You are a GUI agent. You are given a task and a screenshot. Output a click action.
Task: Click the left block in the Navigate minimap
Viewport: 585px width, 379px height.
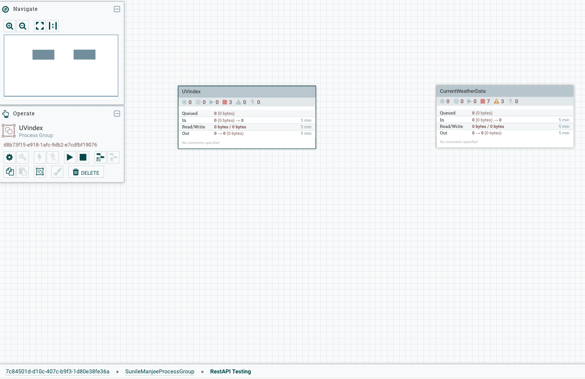[x=43, y=54]
